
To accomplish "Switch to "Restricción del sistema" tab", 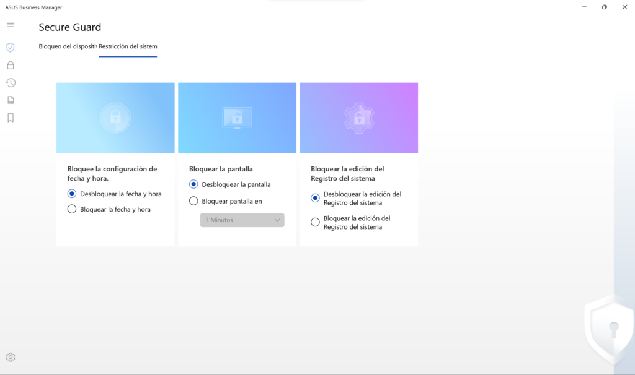I will coord(128,46).
